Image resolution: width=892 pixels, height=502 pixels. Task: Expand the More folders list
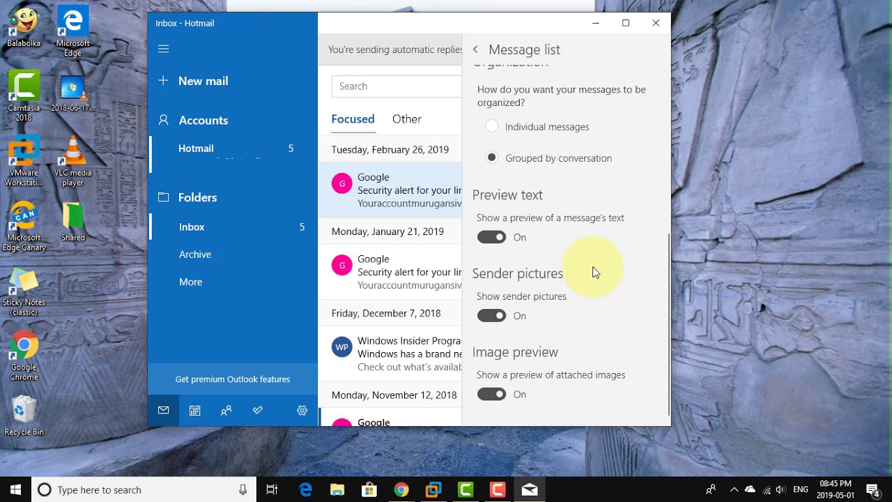(x=190, y=282)
